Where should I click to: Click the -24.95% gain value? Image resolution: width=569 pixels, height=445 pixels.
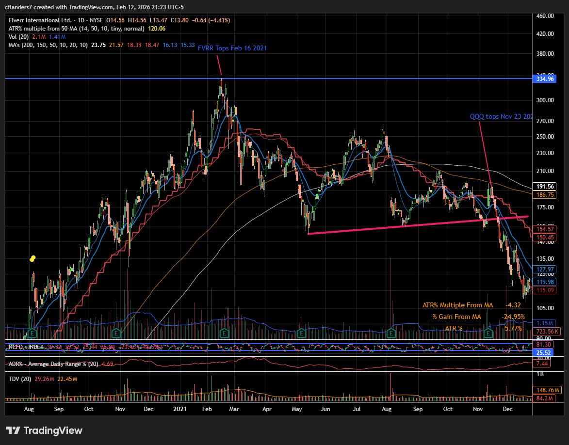coord(513,317)
